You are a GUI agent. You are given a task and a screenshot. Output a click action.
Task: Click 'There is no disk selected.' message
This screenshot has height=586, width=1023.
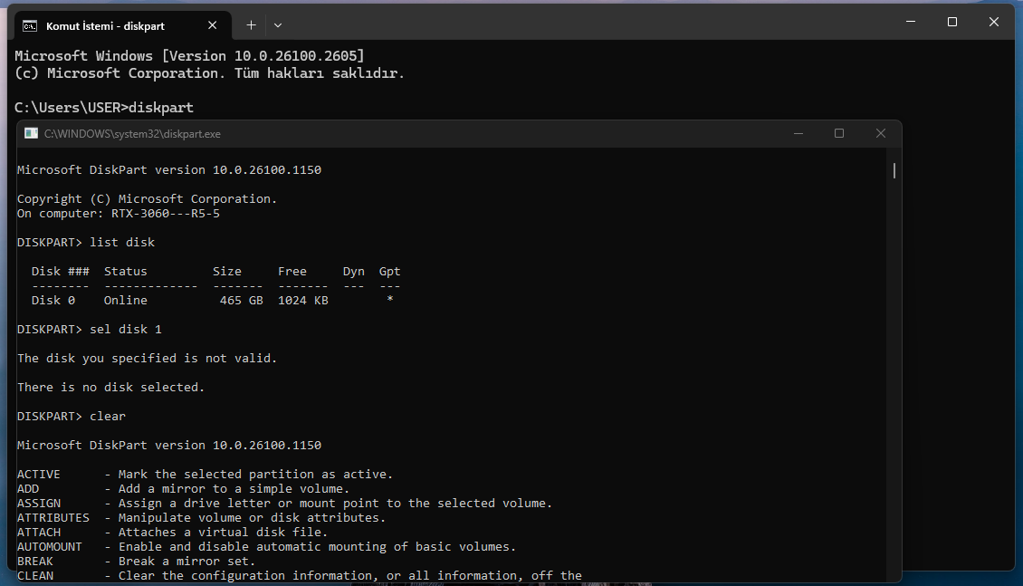pos(111,387)
